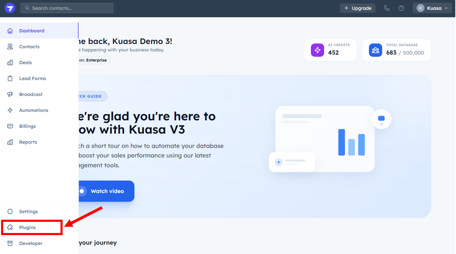
Task: Open the Reports section
Action: (x=28, y=142)
